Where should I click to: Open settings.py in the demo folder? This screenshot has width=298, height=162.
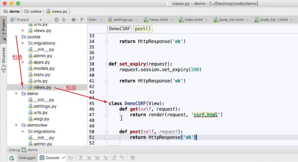(45, 106)
